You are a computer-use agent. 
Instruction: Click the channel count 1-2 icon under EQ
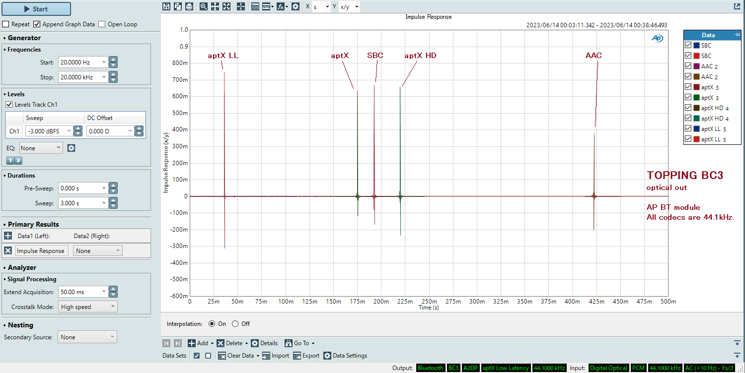[x=14, y=160]
